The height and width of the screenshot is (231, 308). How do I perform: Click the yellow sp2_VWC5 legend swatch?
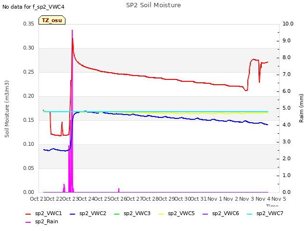coord(161,214)
